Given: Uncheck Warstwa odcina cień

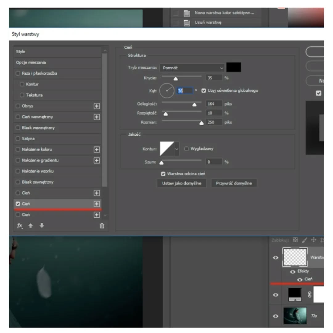Looking at the screenshot, I should pyautogui.click(x=163, y=174).
